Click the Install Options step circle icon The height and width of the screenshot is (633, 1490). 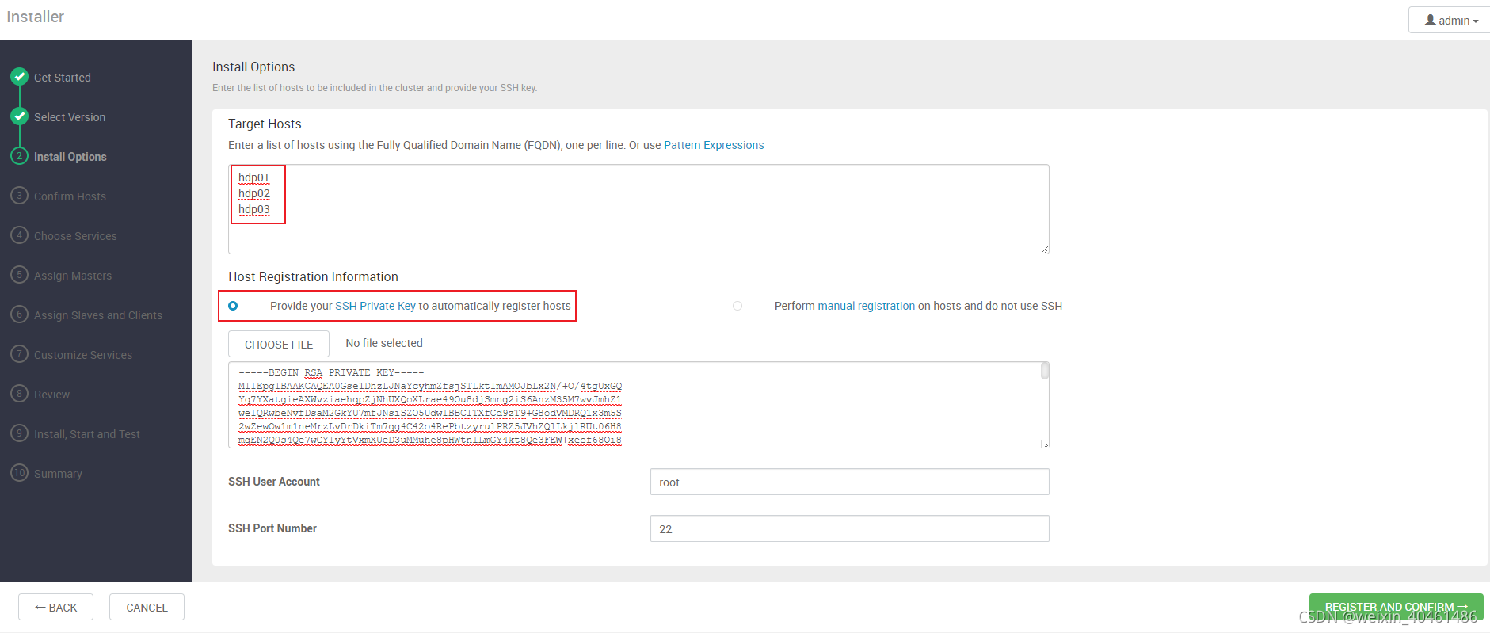(20, 156)
